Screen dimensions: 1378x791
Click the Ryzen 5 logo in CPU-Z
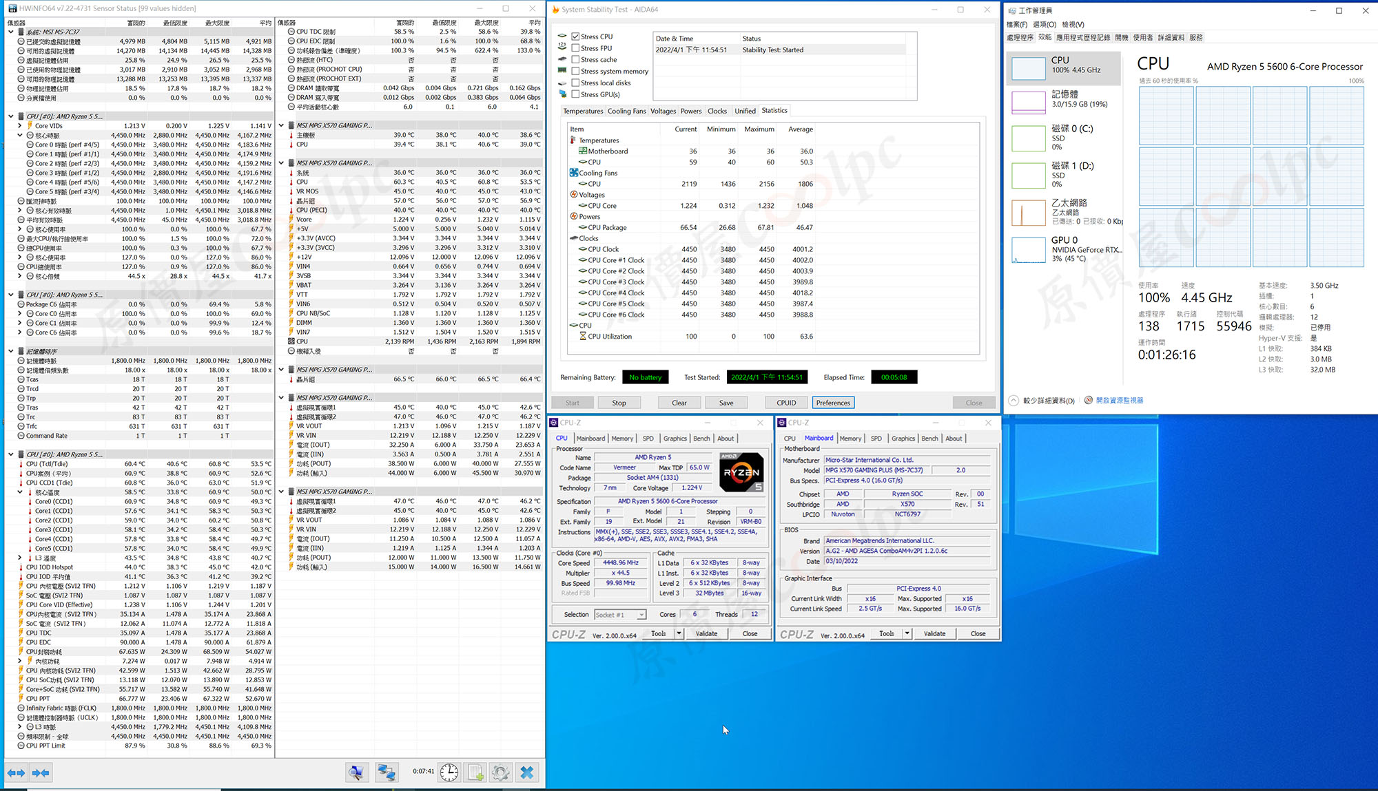coord(741,472)
